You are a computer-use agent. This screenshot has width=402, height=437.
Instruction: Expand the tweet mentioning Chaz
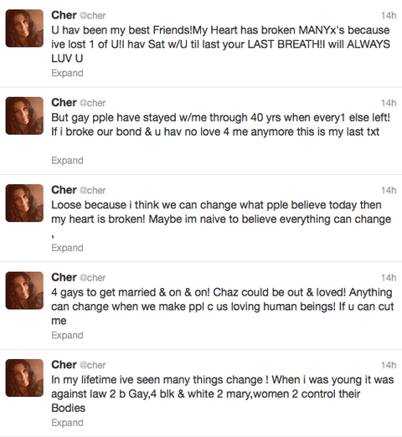coord(67,335)
